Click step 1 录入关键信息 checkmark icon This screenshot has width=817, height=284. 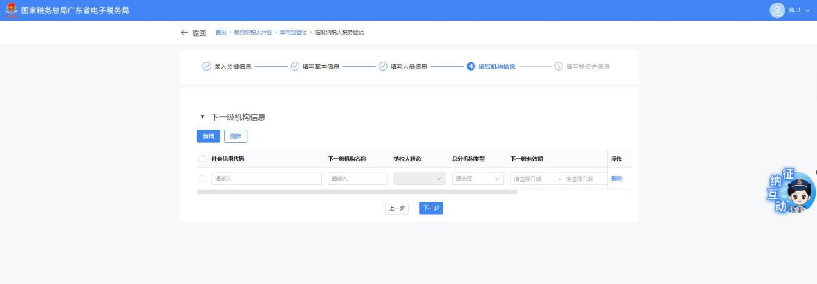pyautogui.click(x=207, y=66)
